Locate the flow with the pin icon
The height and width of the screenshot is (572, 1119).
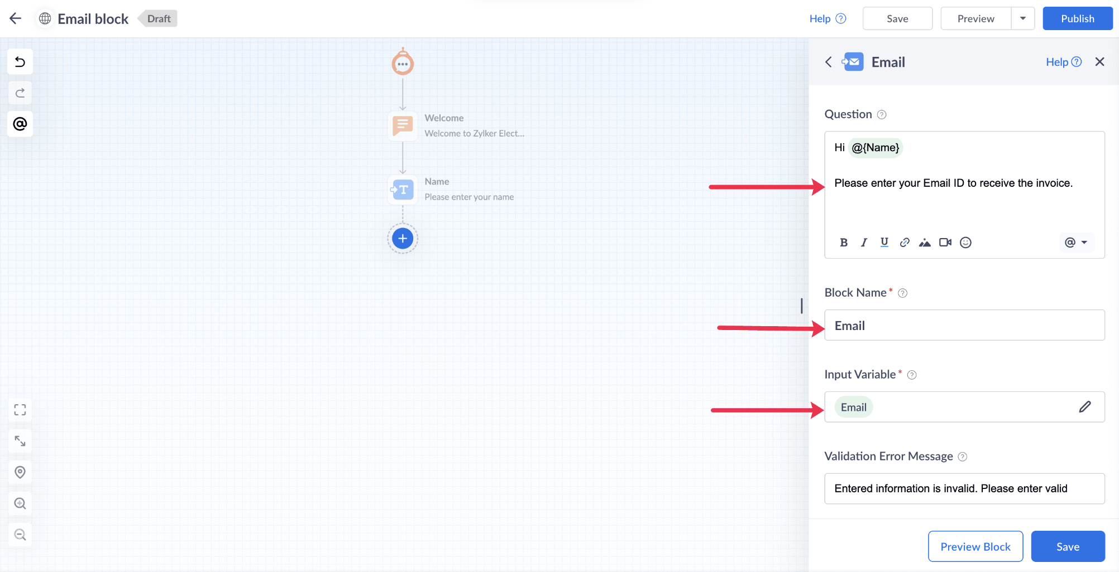20,472
